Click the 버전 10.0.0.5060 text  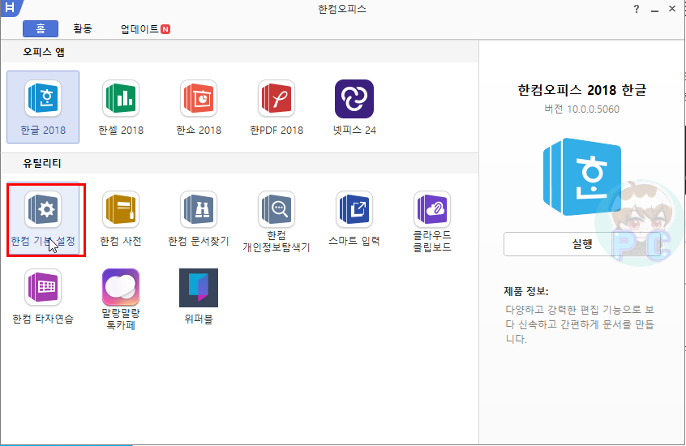(x=582, y=109)
